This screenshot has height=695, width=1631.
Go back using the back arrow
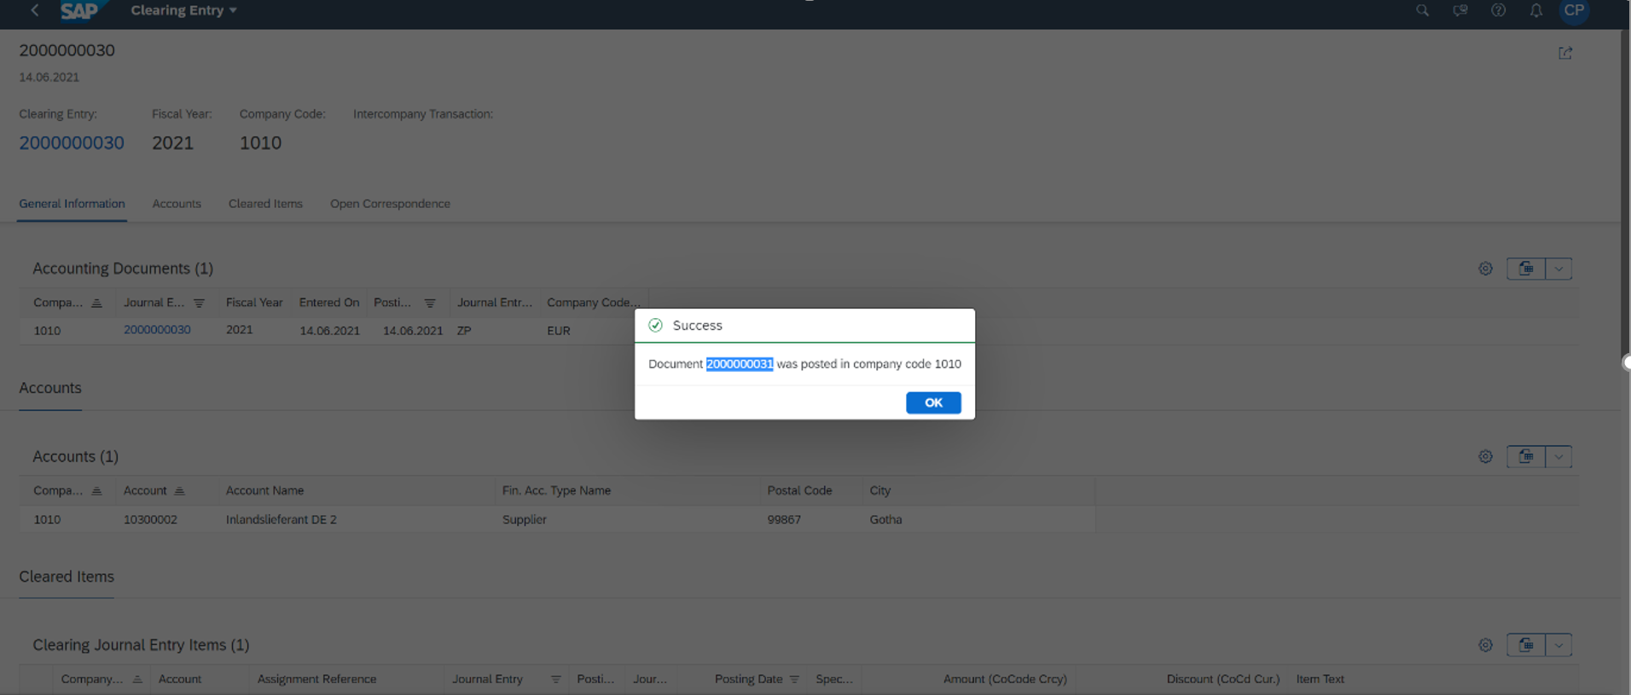[x=35, y=10]
